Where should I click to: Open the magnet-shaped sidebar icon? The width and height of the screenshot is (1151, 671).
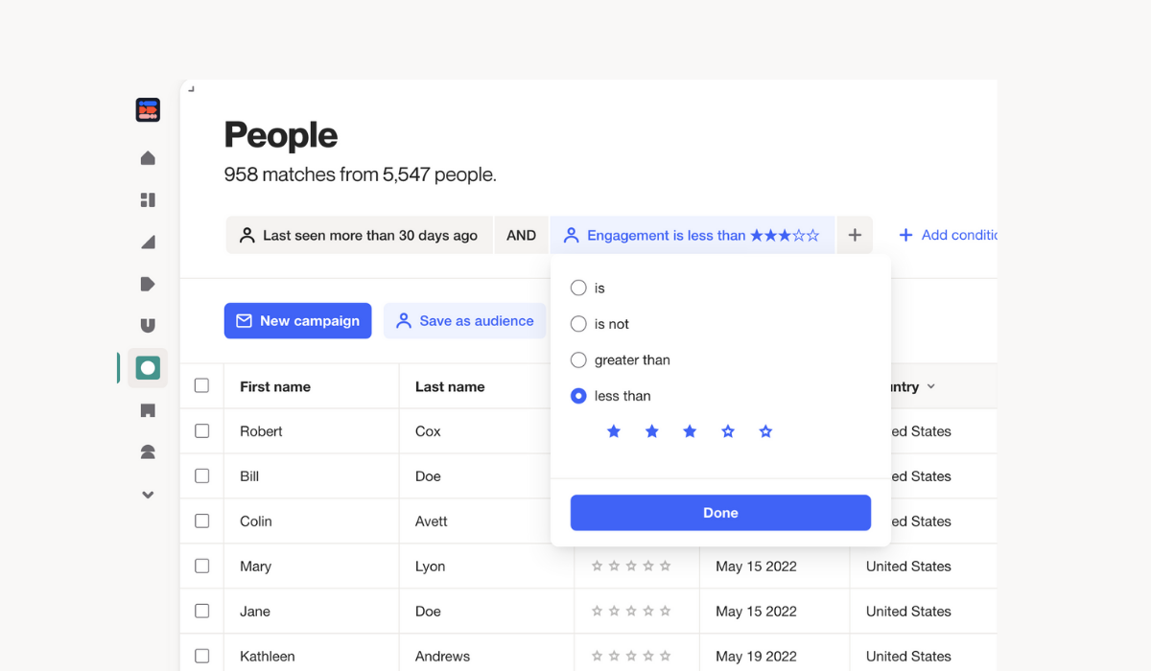(x=148, y=326)
